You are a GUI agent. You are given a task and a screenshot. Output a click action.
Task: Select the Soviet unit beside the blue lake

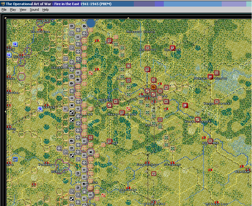click(91, 30)
